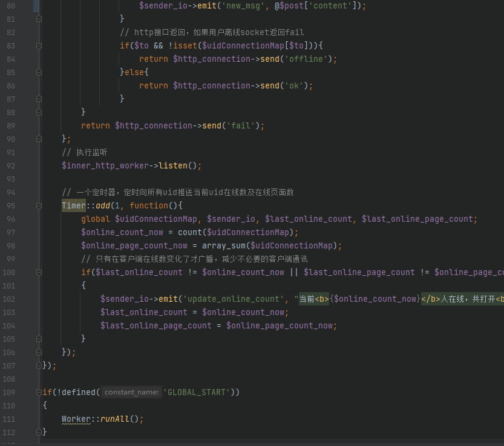The height and width of the screenshot is (446, 504).
Task: Click line number 89 in gutter
Action: 11,125
